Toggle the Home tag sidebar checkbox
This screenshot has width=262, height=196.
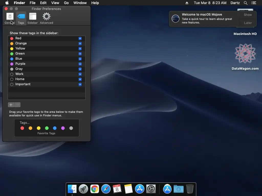(x=80, y=79)
